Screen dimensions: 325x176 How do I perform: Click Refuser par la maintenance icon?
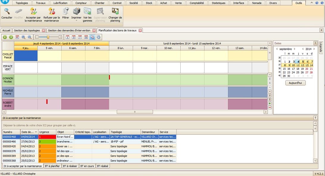51,12
